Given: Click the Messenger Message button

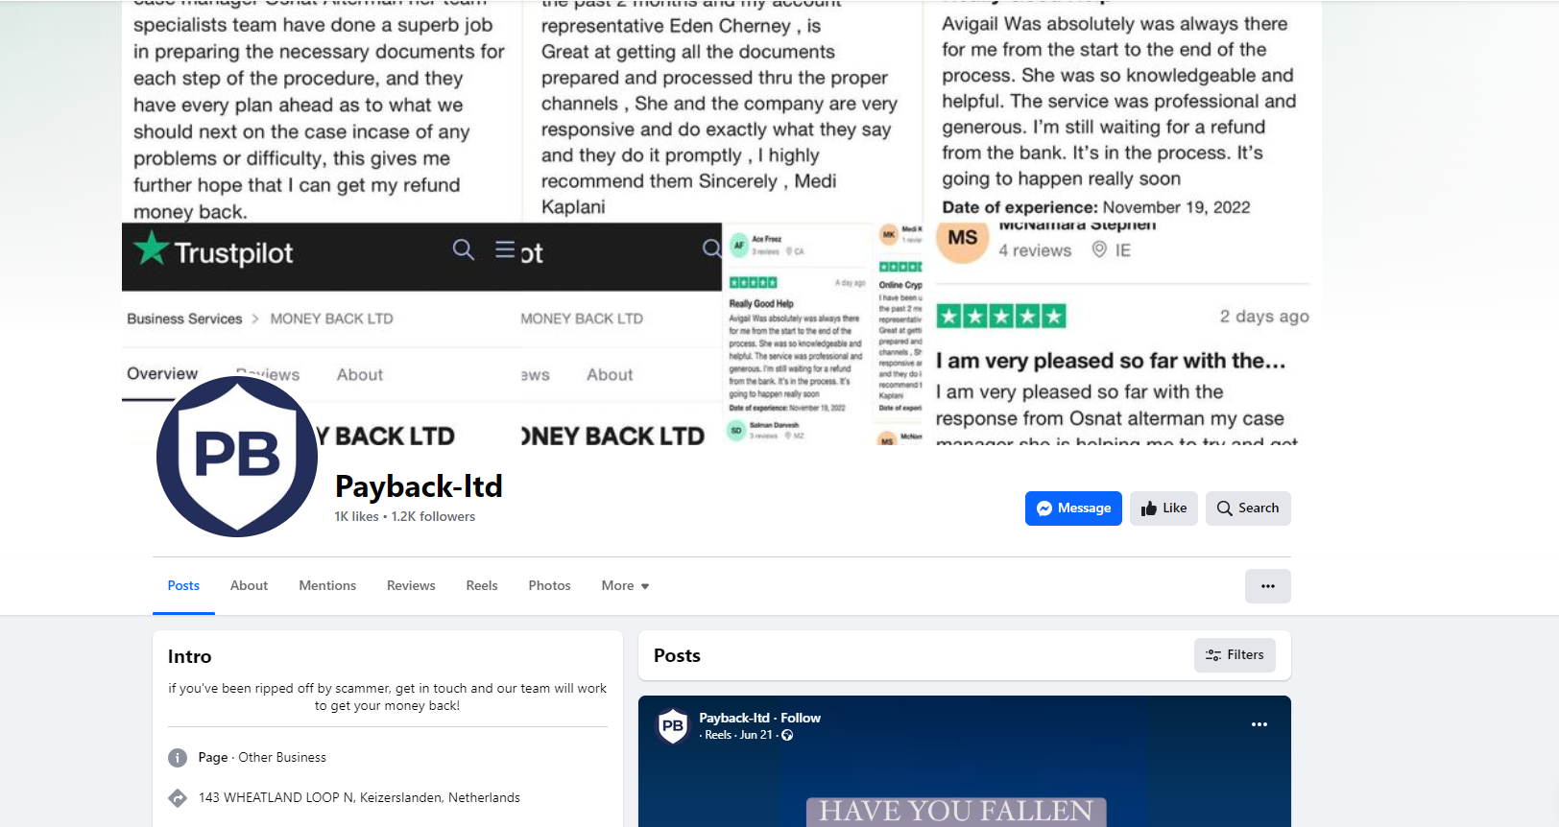Looking at the screenshot, I should tap(1073, 508).
